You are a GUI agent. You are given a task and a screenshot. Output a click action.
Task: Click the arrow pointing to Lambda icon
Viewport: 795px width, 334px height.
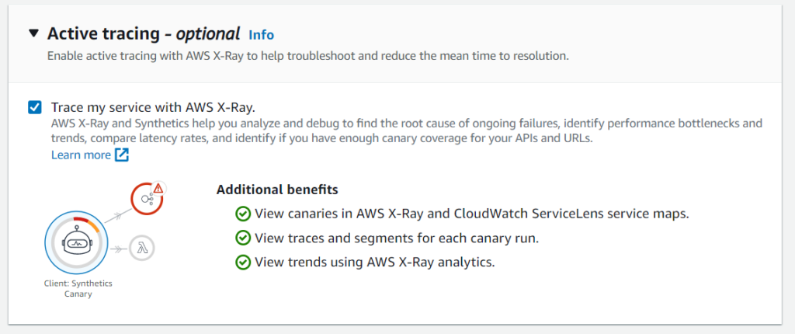[x=118, y=249]
